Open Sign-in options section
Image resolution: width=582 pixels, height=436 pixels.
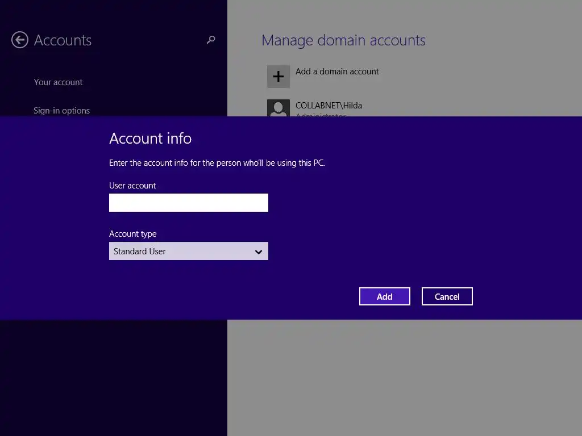coord(61,111)
